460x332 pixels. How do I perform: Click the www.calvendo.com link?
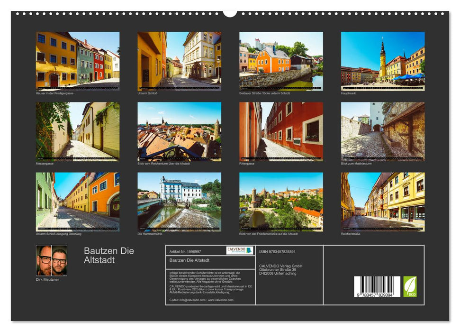pyautogui.click(x=221, y=300)
